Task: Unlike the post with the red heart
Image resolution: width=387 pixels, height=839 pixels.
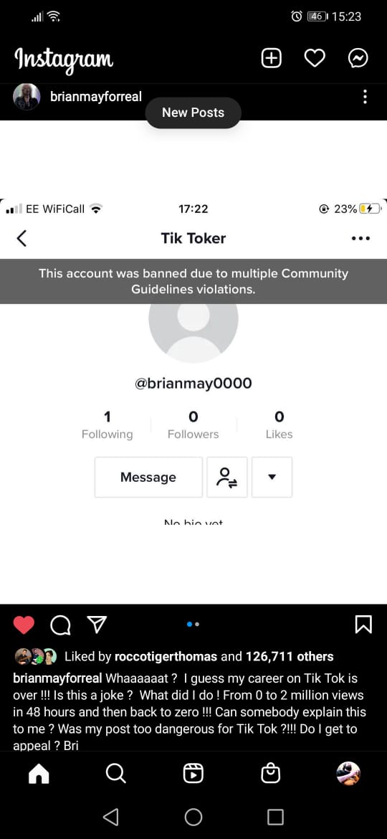Action: pyautogui.click(x=24, y=625)
